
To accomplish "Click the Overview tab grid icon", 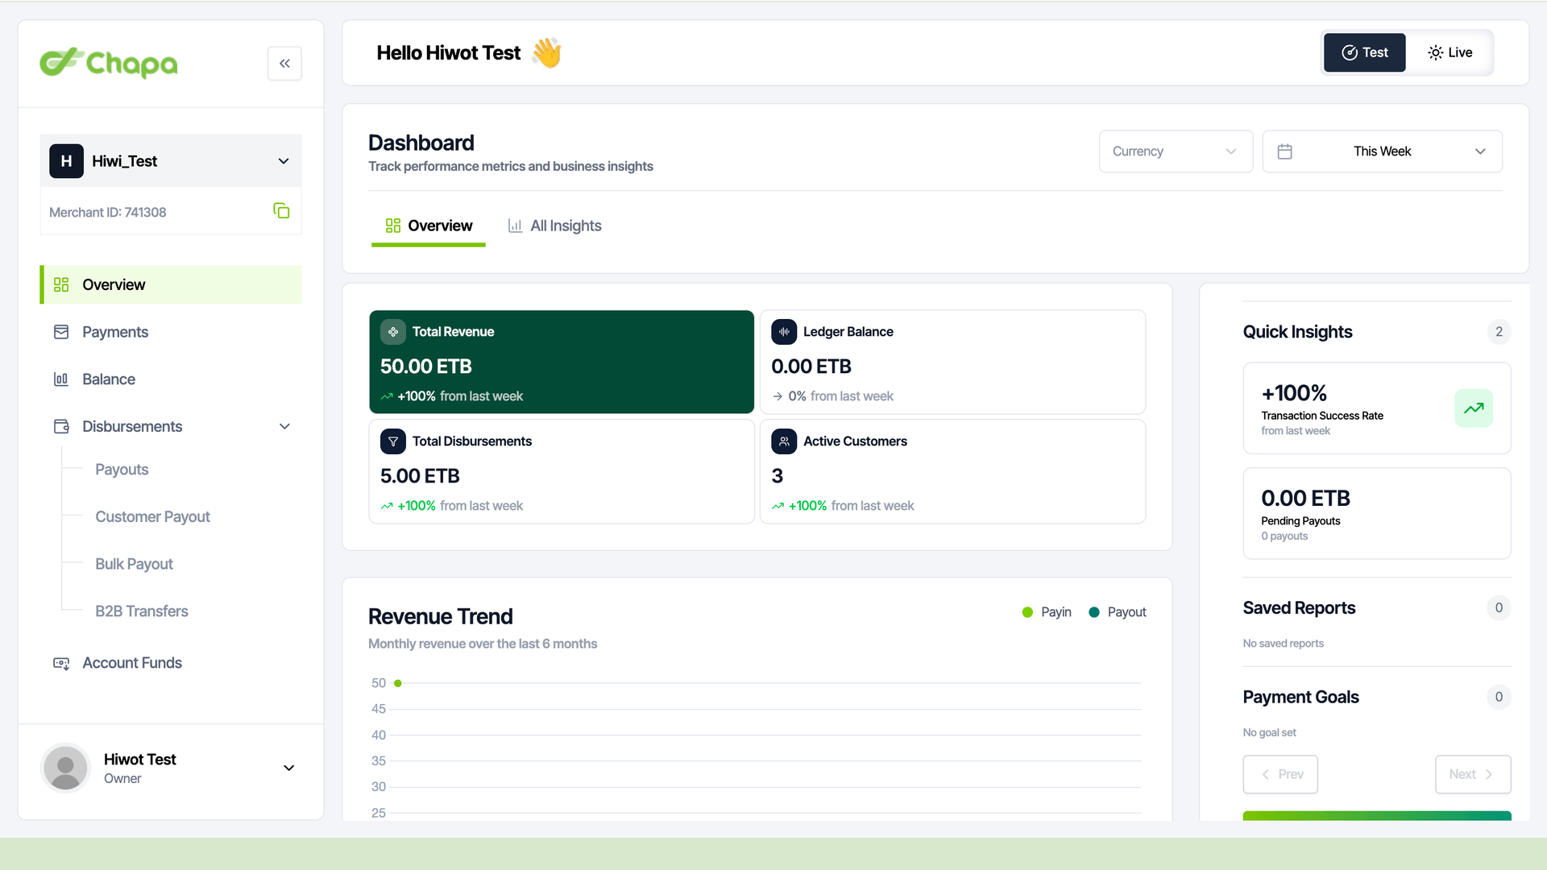I will [393, 226].
